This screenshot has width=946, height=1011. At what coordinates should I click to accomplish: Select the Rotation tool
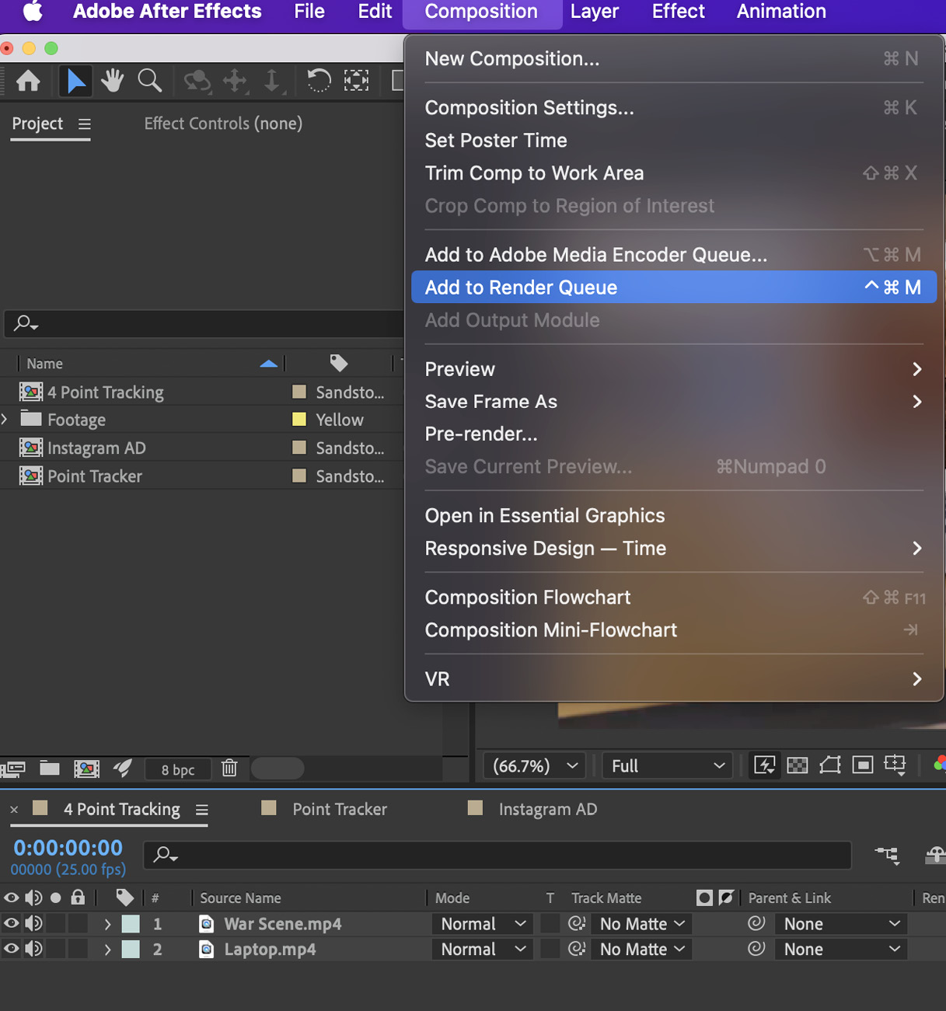[x=319, y=81]
